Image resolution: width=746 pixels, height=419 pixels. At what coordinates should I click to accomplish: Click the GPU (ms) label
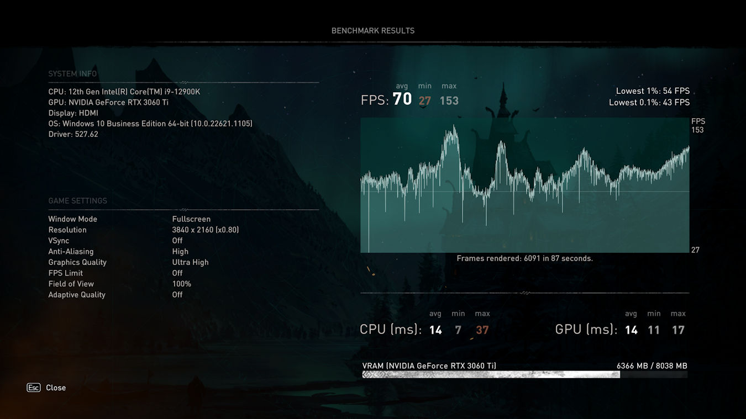pos(586,330)
